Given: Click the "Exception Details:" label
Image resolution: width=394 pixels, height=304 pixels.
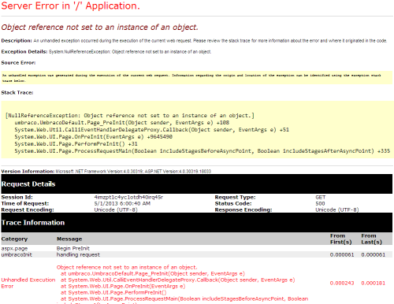Looking at the screenshot, I should [24, 52].
